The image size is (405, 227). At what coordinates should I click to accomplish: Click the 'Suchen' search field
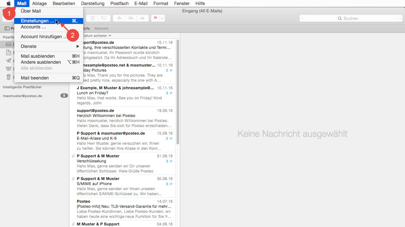tap(351, 18)
